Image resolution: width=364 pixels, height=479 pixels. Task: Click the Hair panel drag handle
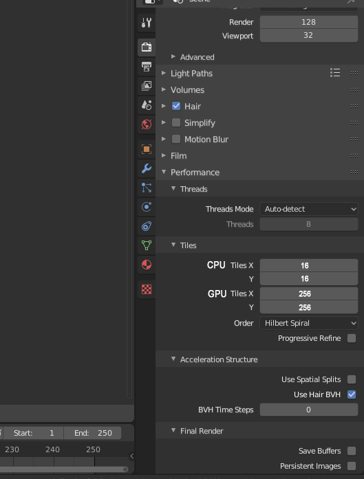pyautogui.click(x=354, y=106)
